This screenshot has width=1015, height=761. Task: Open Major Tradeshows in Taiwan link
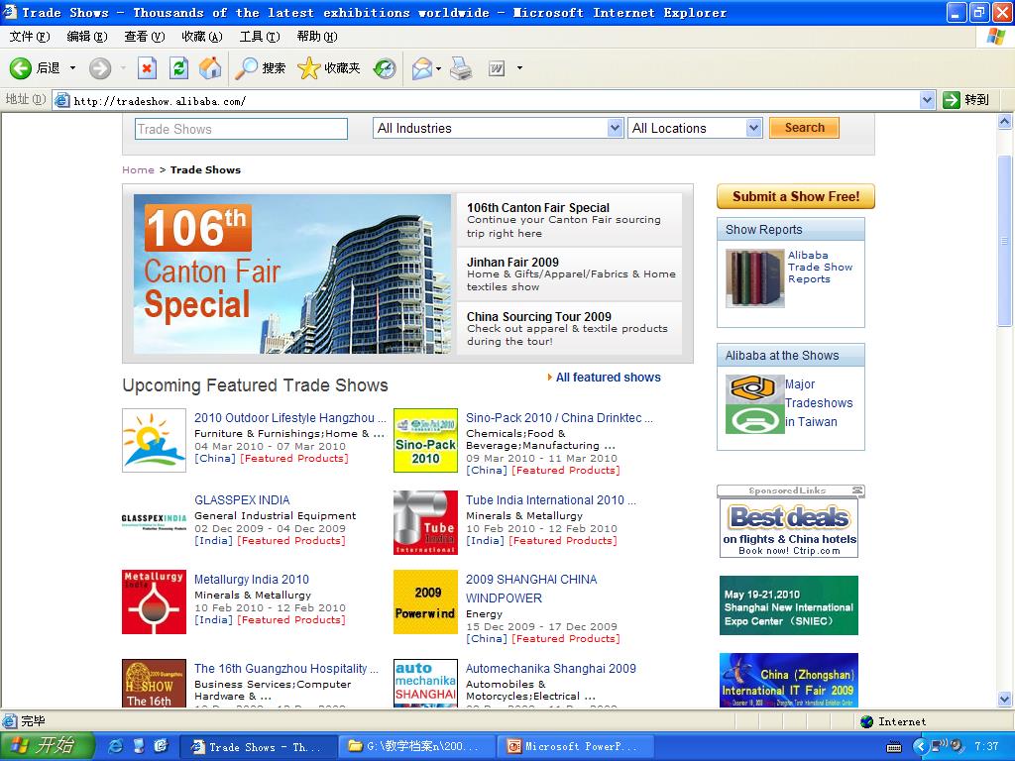tap(819, 402)
